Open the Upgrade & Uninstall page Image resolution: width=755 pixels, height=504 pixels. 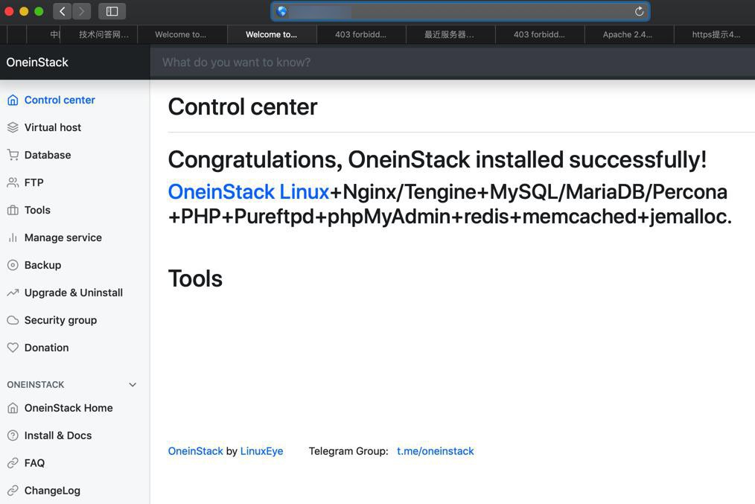[73, 293]
